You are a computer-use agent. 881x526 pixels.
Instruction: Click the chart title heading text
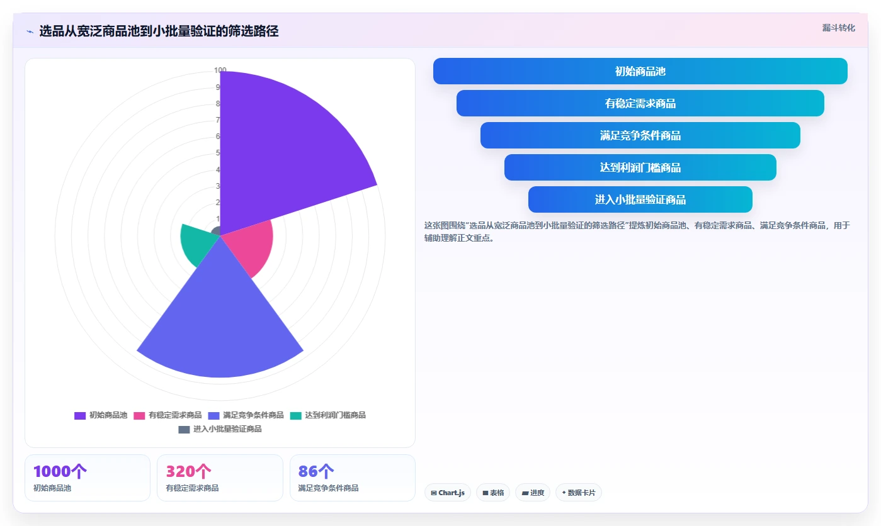(159, 31)
